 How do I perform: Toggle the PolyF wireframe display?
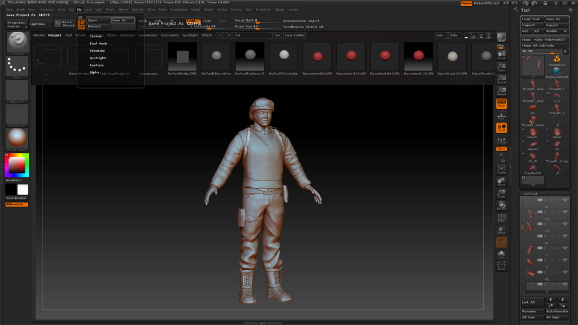point(501,218)
